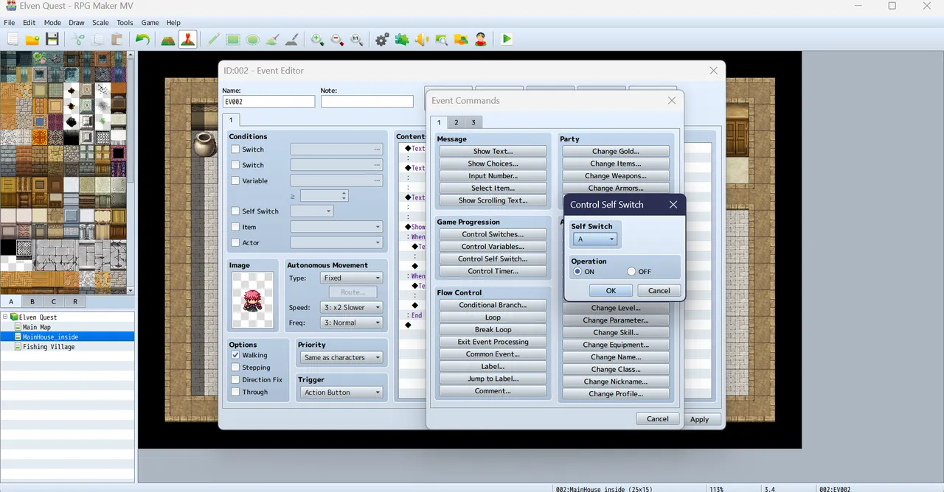Click the Paste clipboard icon

117,40
